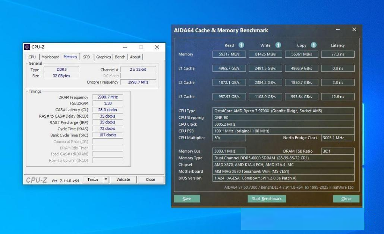This screenshot has width=384, height=234.
Task: Click the FSB:DRAM value 1:30
Action: (x=108, y=103)
